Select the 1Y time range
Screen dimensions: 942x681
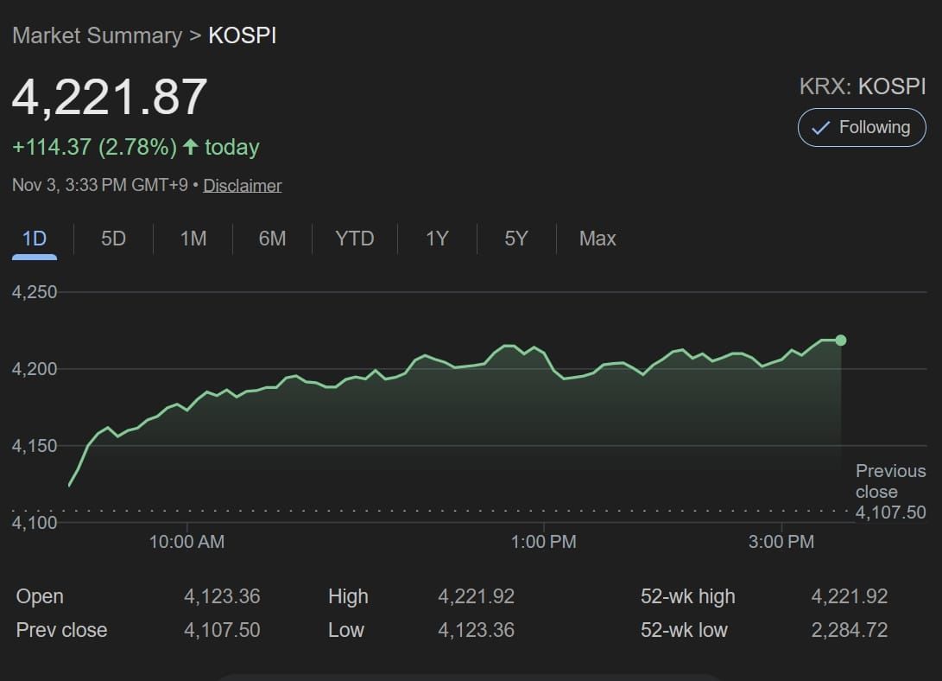point(436,239)
